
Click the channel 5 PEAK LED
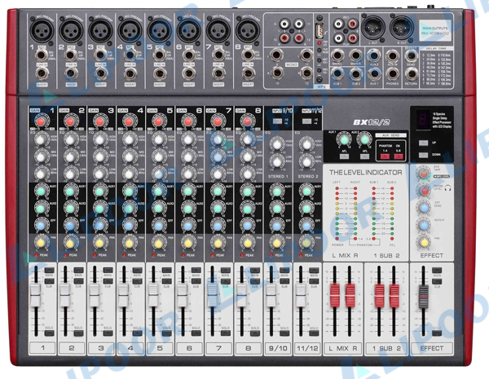pyautogui.click(x=154, y=255)
